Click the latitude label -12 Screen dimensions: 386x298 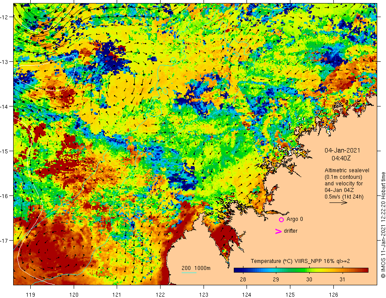[5, 17]
